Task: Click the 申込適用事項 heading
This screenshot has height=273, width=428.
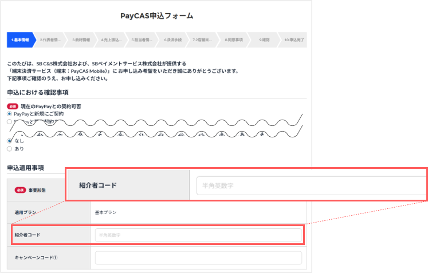Action: pyautogui.click(x=25, y=168)
